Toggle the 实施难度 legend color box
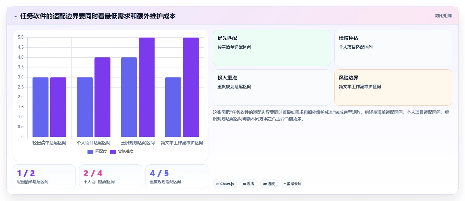Screen dimensions: 465x201 pos(113,151)
